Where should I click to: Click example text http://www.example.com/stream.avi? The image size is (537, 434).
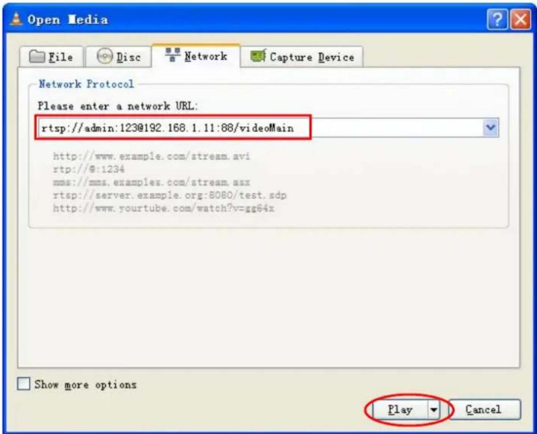coord(151,156)
